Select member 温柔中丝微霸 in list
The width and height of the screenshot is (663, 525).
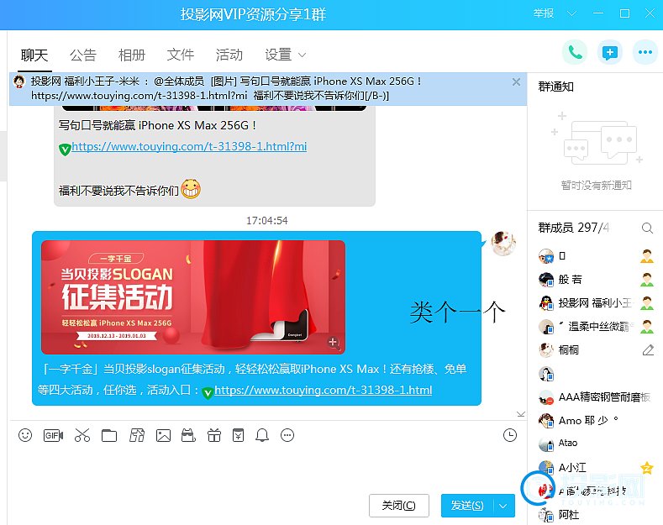[x=595, y=326]
